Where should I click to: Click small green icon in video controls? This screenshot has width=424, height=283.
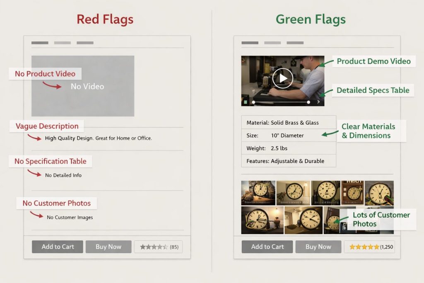246,102
